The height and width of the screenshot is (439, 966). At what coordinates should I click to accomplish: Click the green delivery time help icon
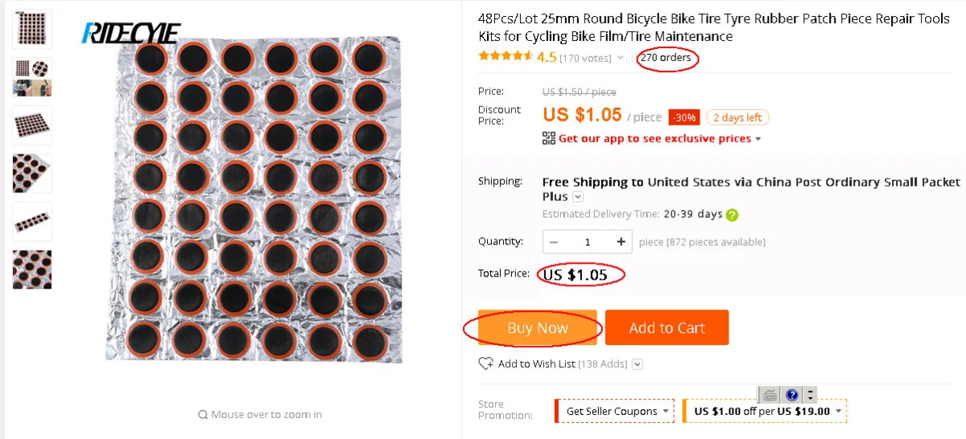732,215
